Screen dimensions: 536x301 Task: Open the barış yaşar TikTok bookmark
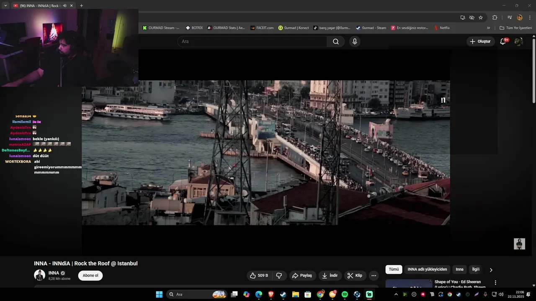click(332, 28)
